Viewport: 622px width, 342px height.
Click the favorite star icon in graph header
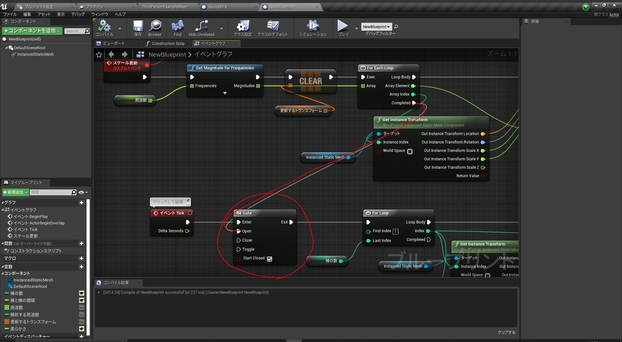pos(99,54)
